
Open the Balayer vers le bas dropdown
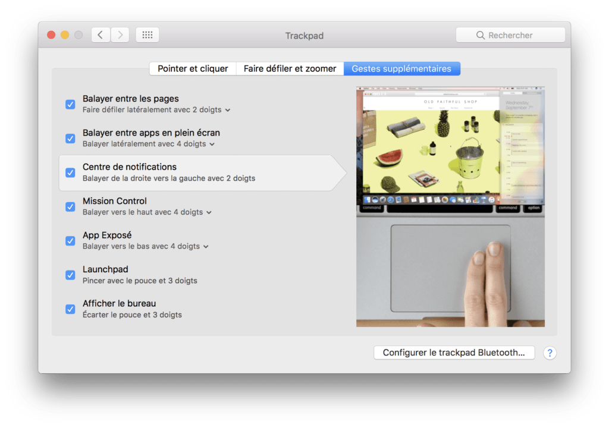pyautogui.click(x=206, y=246)
